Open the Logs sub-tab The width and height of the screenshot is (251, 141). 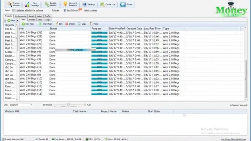point(47,20)
